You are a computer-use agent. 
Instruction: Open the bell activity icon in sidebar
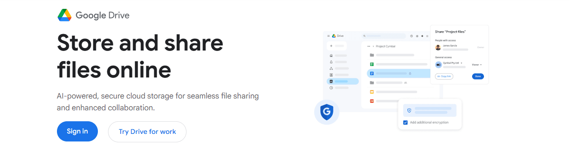(x=331, y=62)
